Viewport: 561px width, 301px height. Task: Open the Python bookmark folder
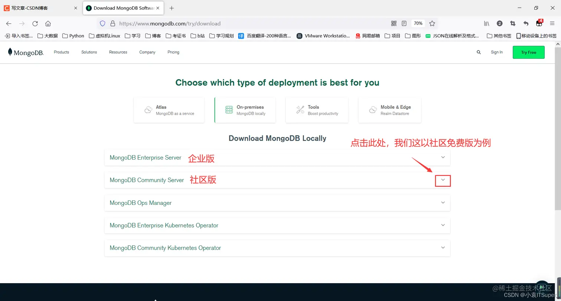point(73,36)
